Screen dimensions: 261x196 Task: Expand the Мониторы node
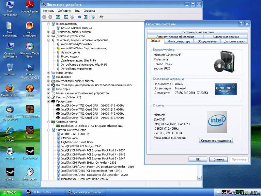48,89
